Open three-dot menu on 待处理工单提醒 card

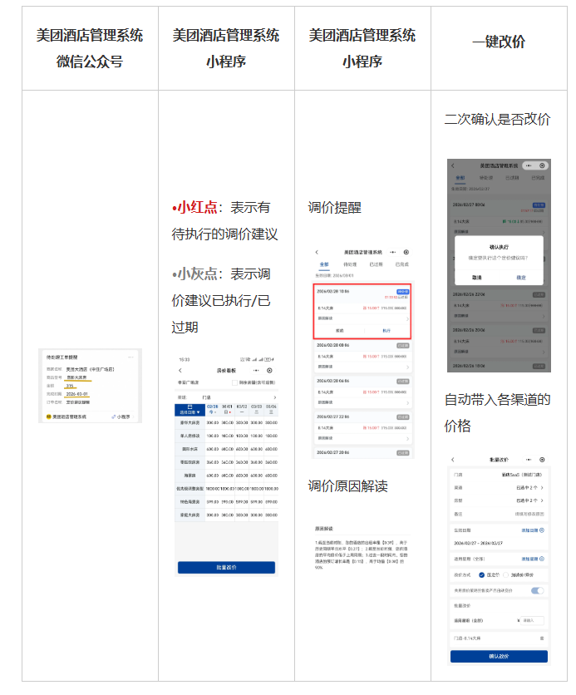click(130, 357)
